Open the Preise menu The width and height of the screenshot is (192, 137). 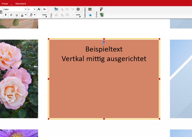coord(5,4)
